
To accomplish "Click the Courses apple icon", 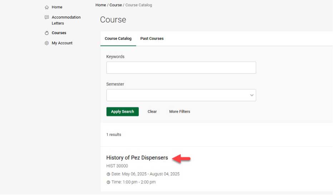I will click(46, 33).
